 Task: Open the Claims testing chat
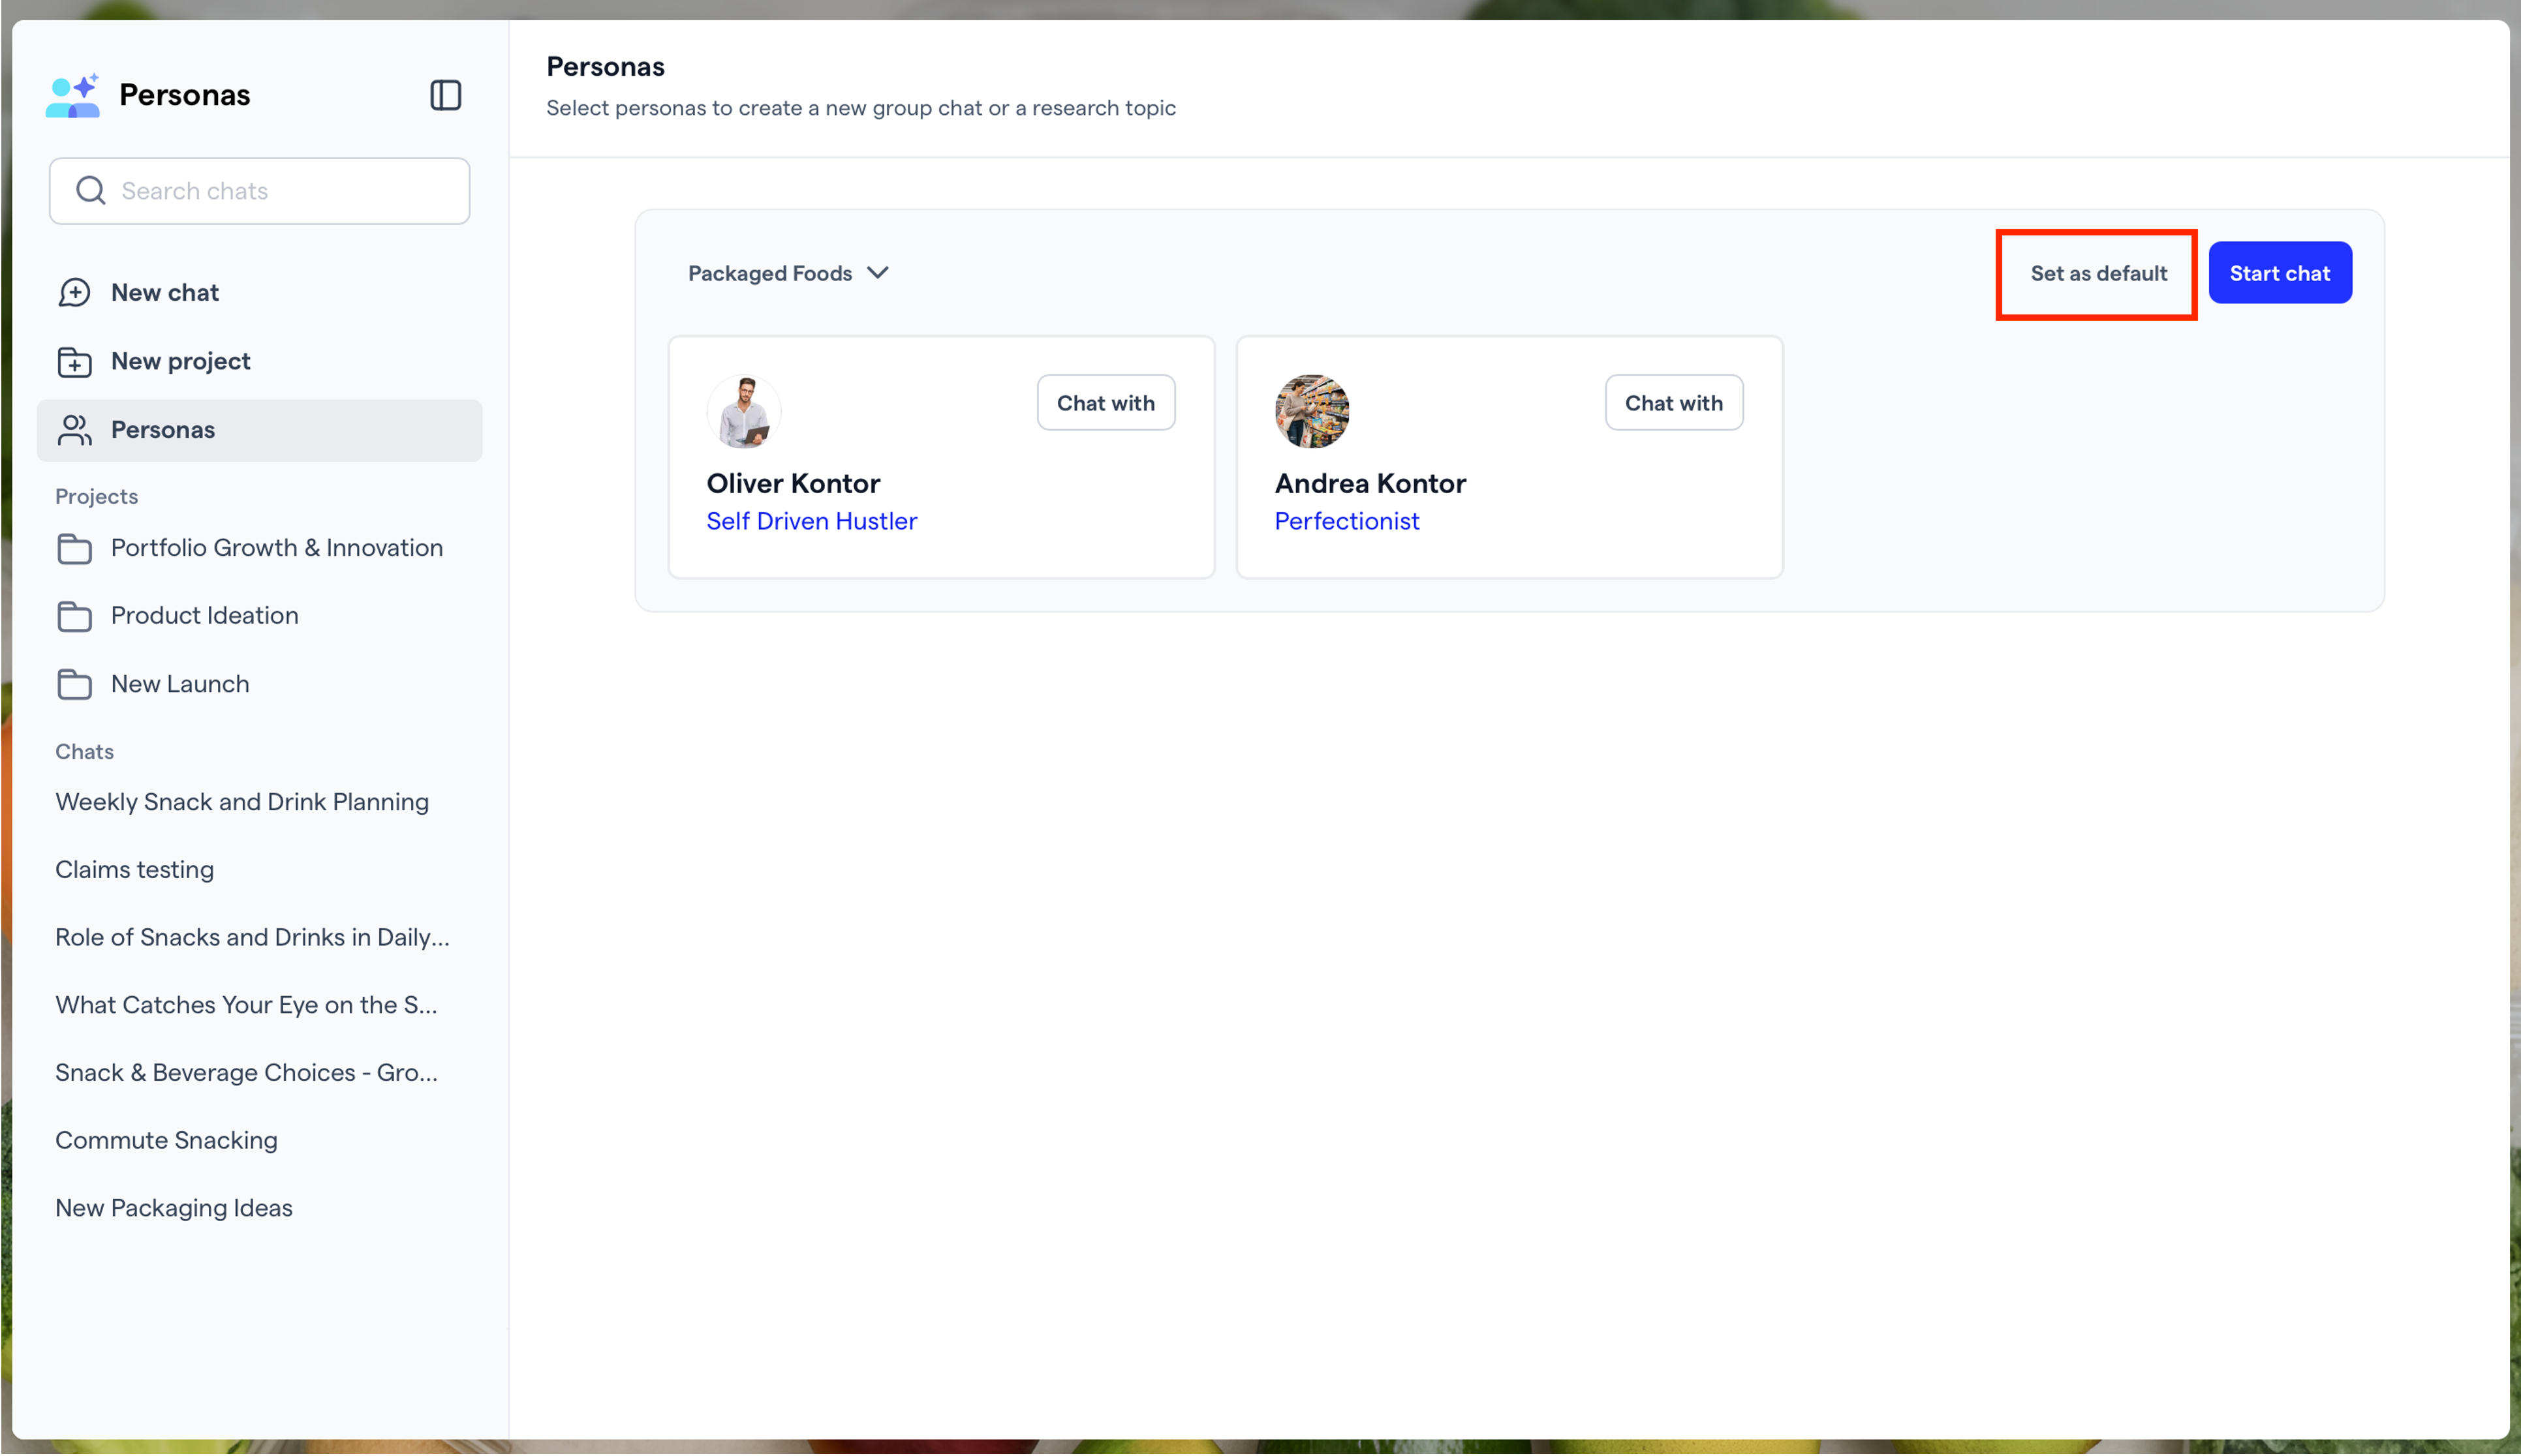pyautogui.click(x=134, y=869)
